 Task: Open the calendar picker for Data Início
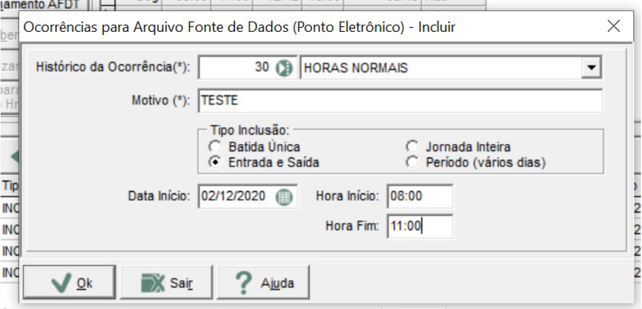(x=284, y=197)
